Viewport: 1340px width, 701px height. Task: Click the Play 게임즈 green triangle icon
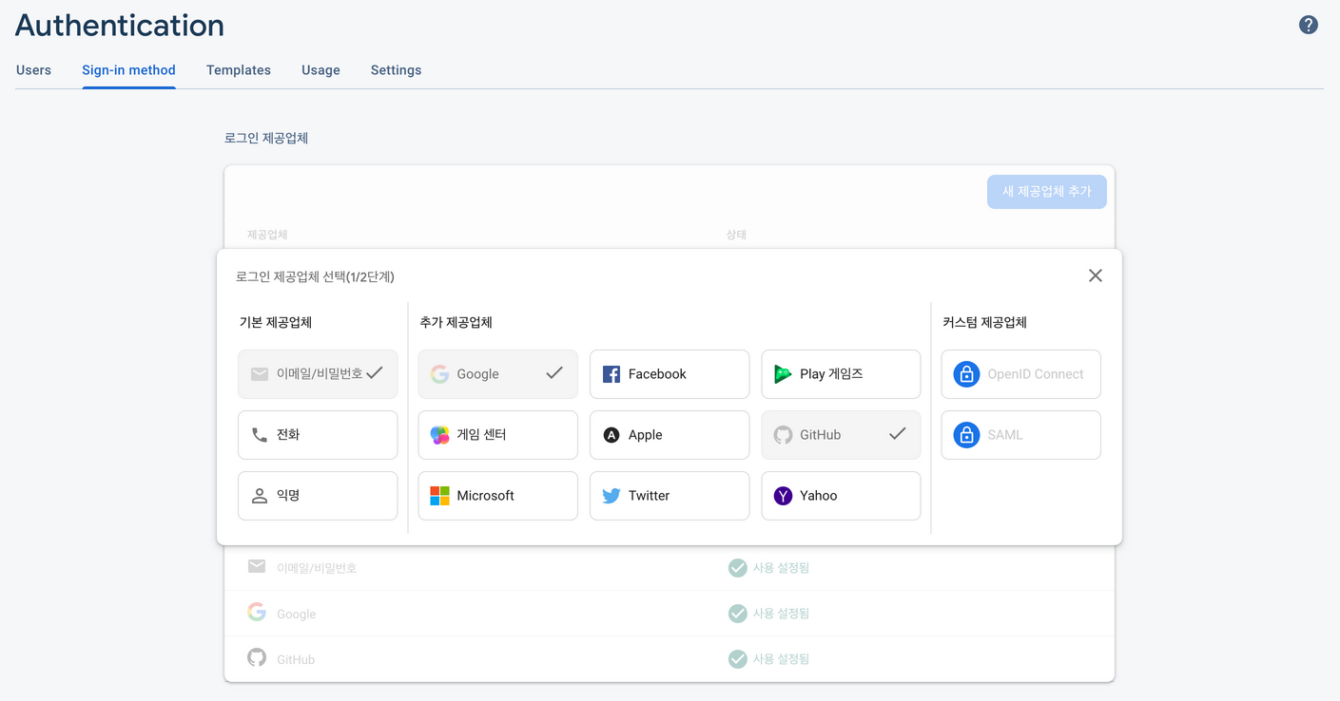click(x=783, y=374)
